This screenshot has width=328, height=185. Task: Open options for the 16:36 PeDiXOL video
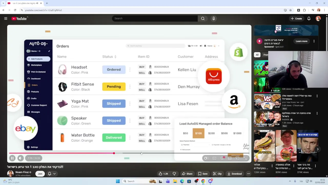[x=317, y=113]
